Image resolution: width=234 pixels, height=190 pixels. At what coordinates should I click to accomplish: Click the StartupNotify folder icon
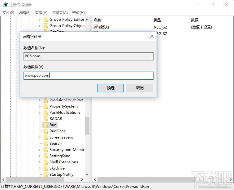point(45,175)
